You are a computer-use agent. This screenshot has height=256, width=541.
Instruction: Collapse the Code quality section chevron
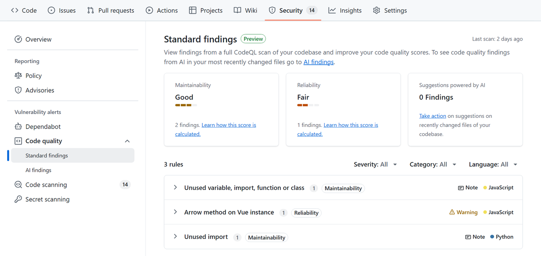127,141
